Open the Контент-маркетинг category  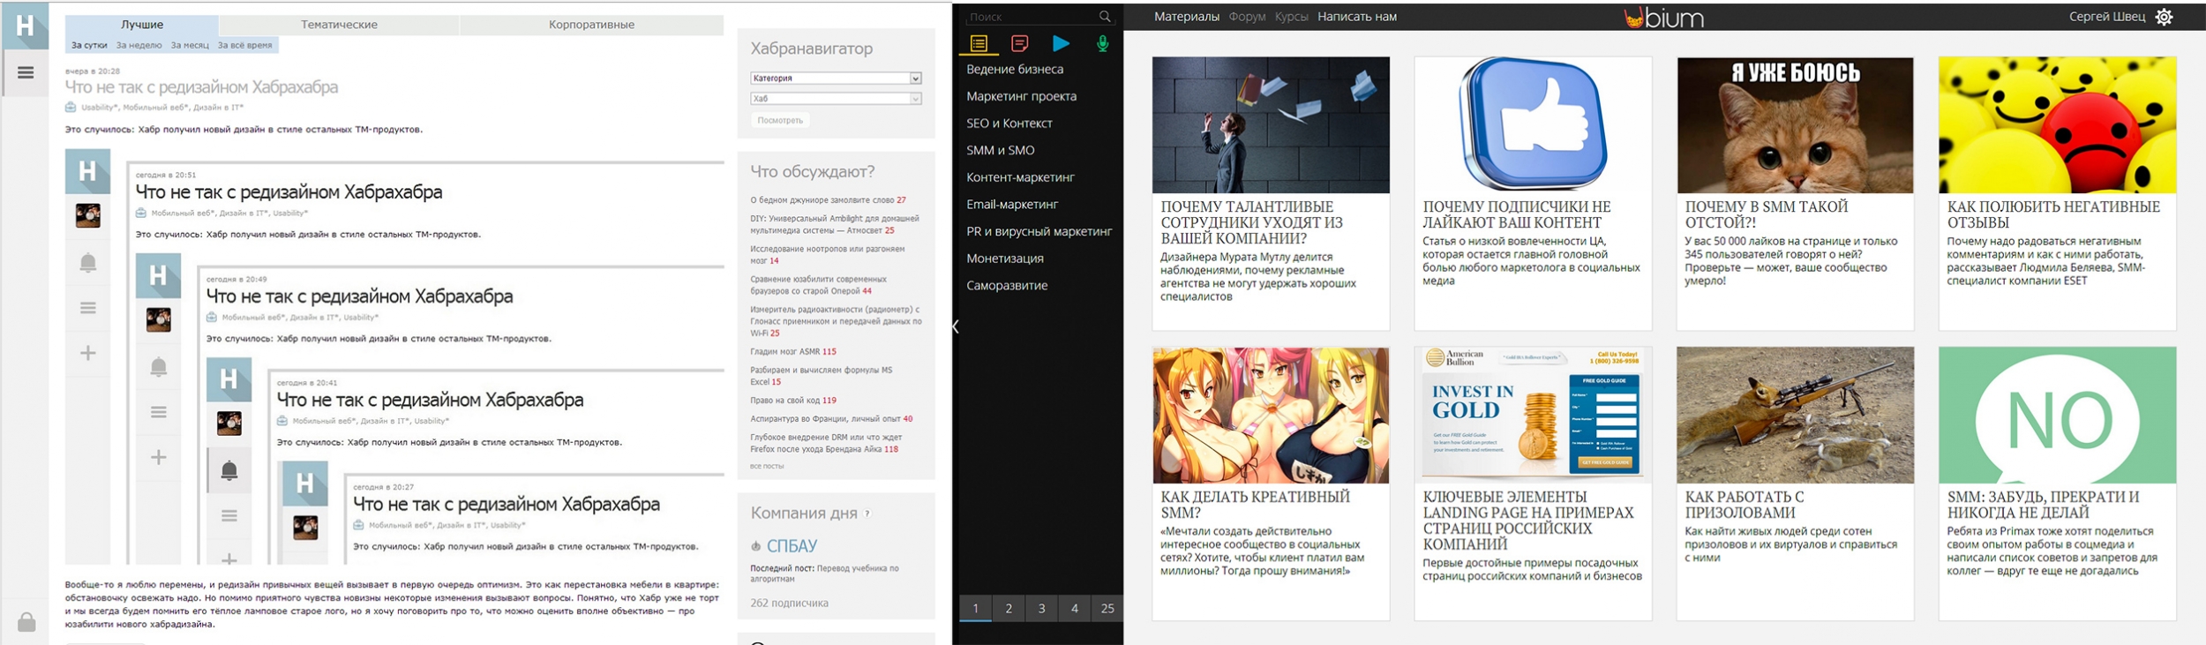[1020, 177]
